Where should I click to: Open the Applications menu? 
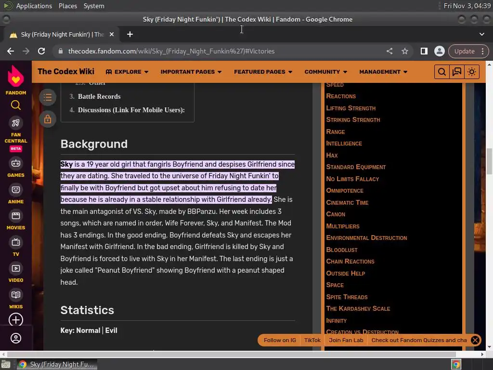pyautogui.click(x=34, y=6)
